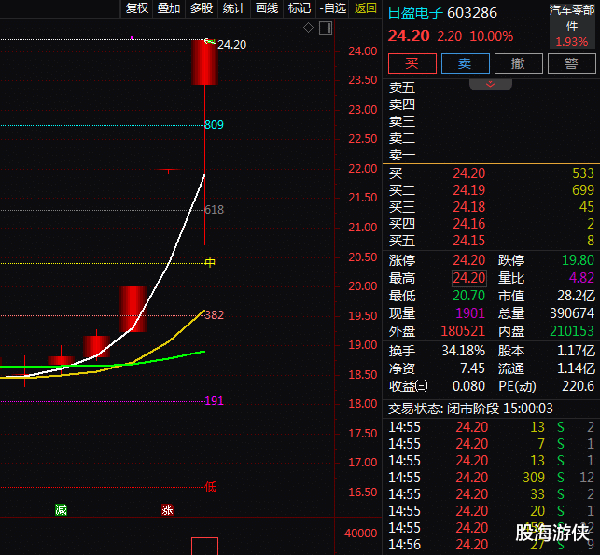This screenshot has height=555, width=600.
Task: Click the 警 alert button
Action: coord(572,63)
